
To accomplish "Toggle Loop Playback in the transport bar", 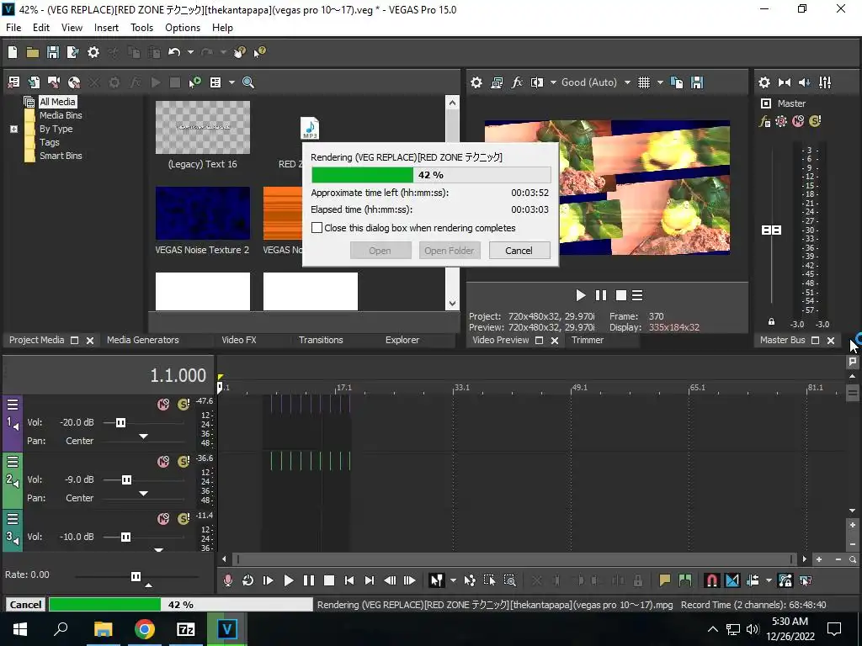I will point(248,580).
